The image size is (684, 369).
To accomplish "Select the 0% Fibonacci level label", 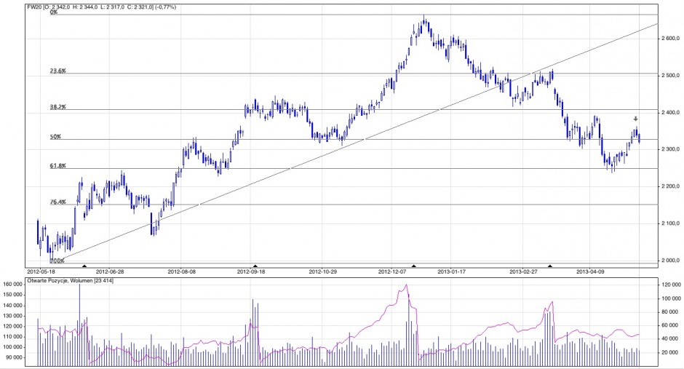I will click(x=54, y=12).
